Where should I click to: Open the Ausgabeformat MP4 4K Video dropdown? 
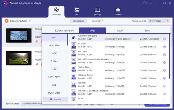(159, 21)
